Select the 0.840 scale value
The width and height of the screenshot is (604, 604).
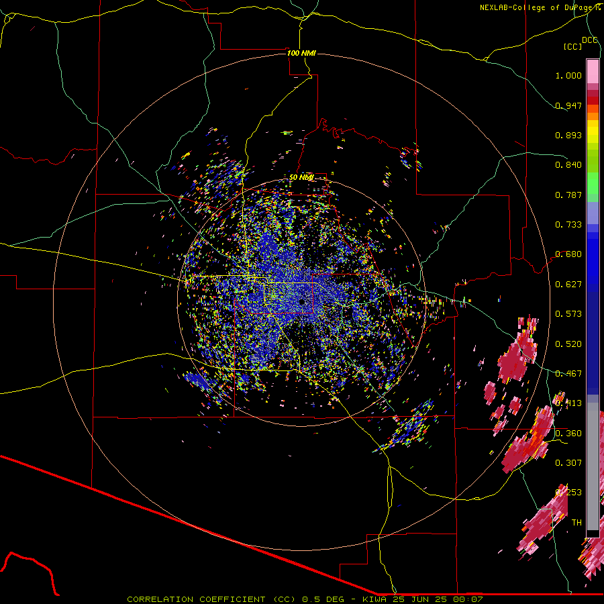568,165
